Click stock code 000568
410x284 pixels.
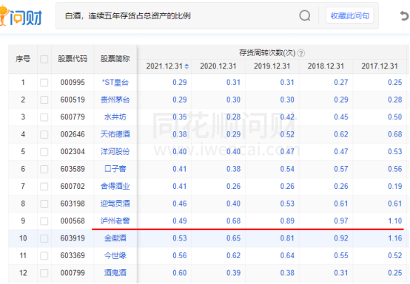73,221
